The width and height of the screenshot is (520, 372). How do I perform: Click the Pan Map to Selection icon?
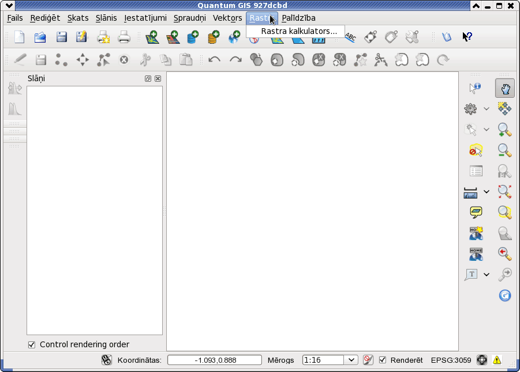(505, 109)
